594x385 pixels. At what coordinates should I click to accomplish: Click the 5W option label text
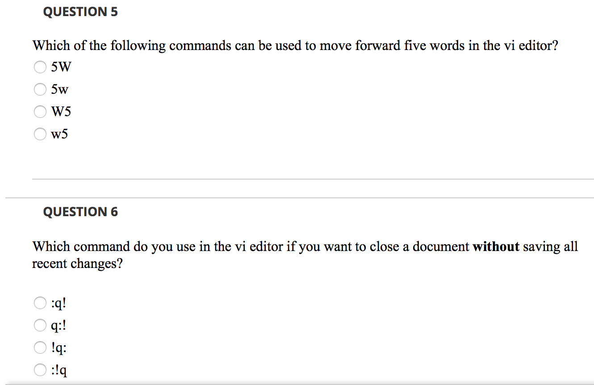(x=60, y=67)
